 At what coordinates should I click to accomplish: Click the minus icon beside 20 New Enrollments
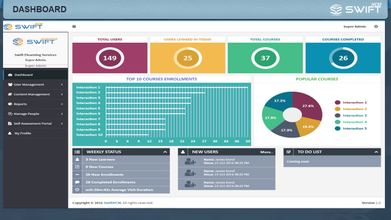tap(78, 175)
